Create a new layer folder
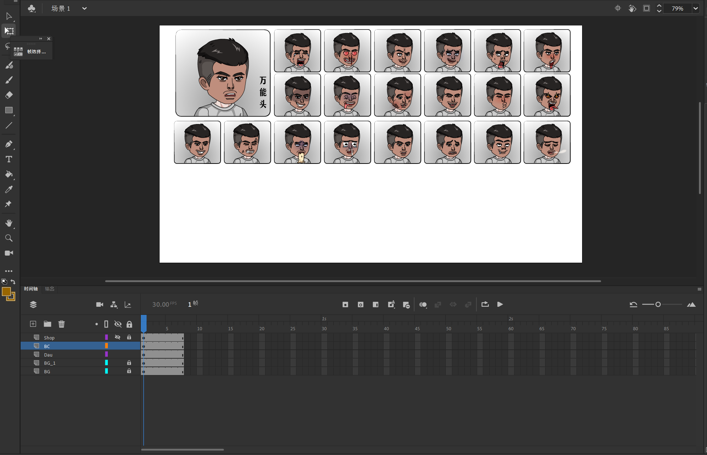707x455 pixels. (47, 324)
